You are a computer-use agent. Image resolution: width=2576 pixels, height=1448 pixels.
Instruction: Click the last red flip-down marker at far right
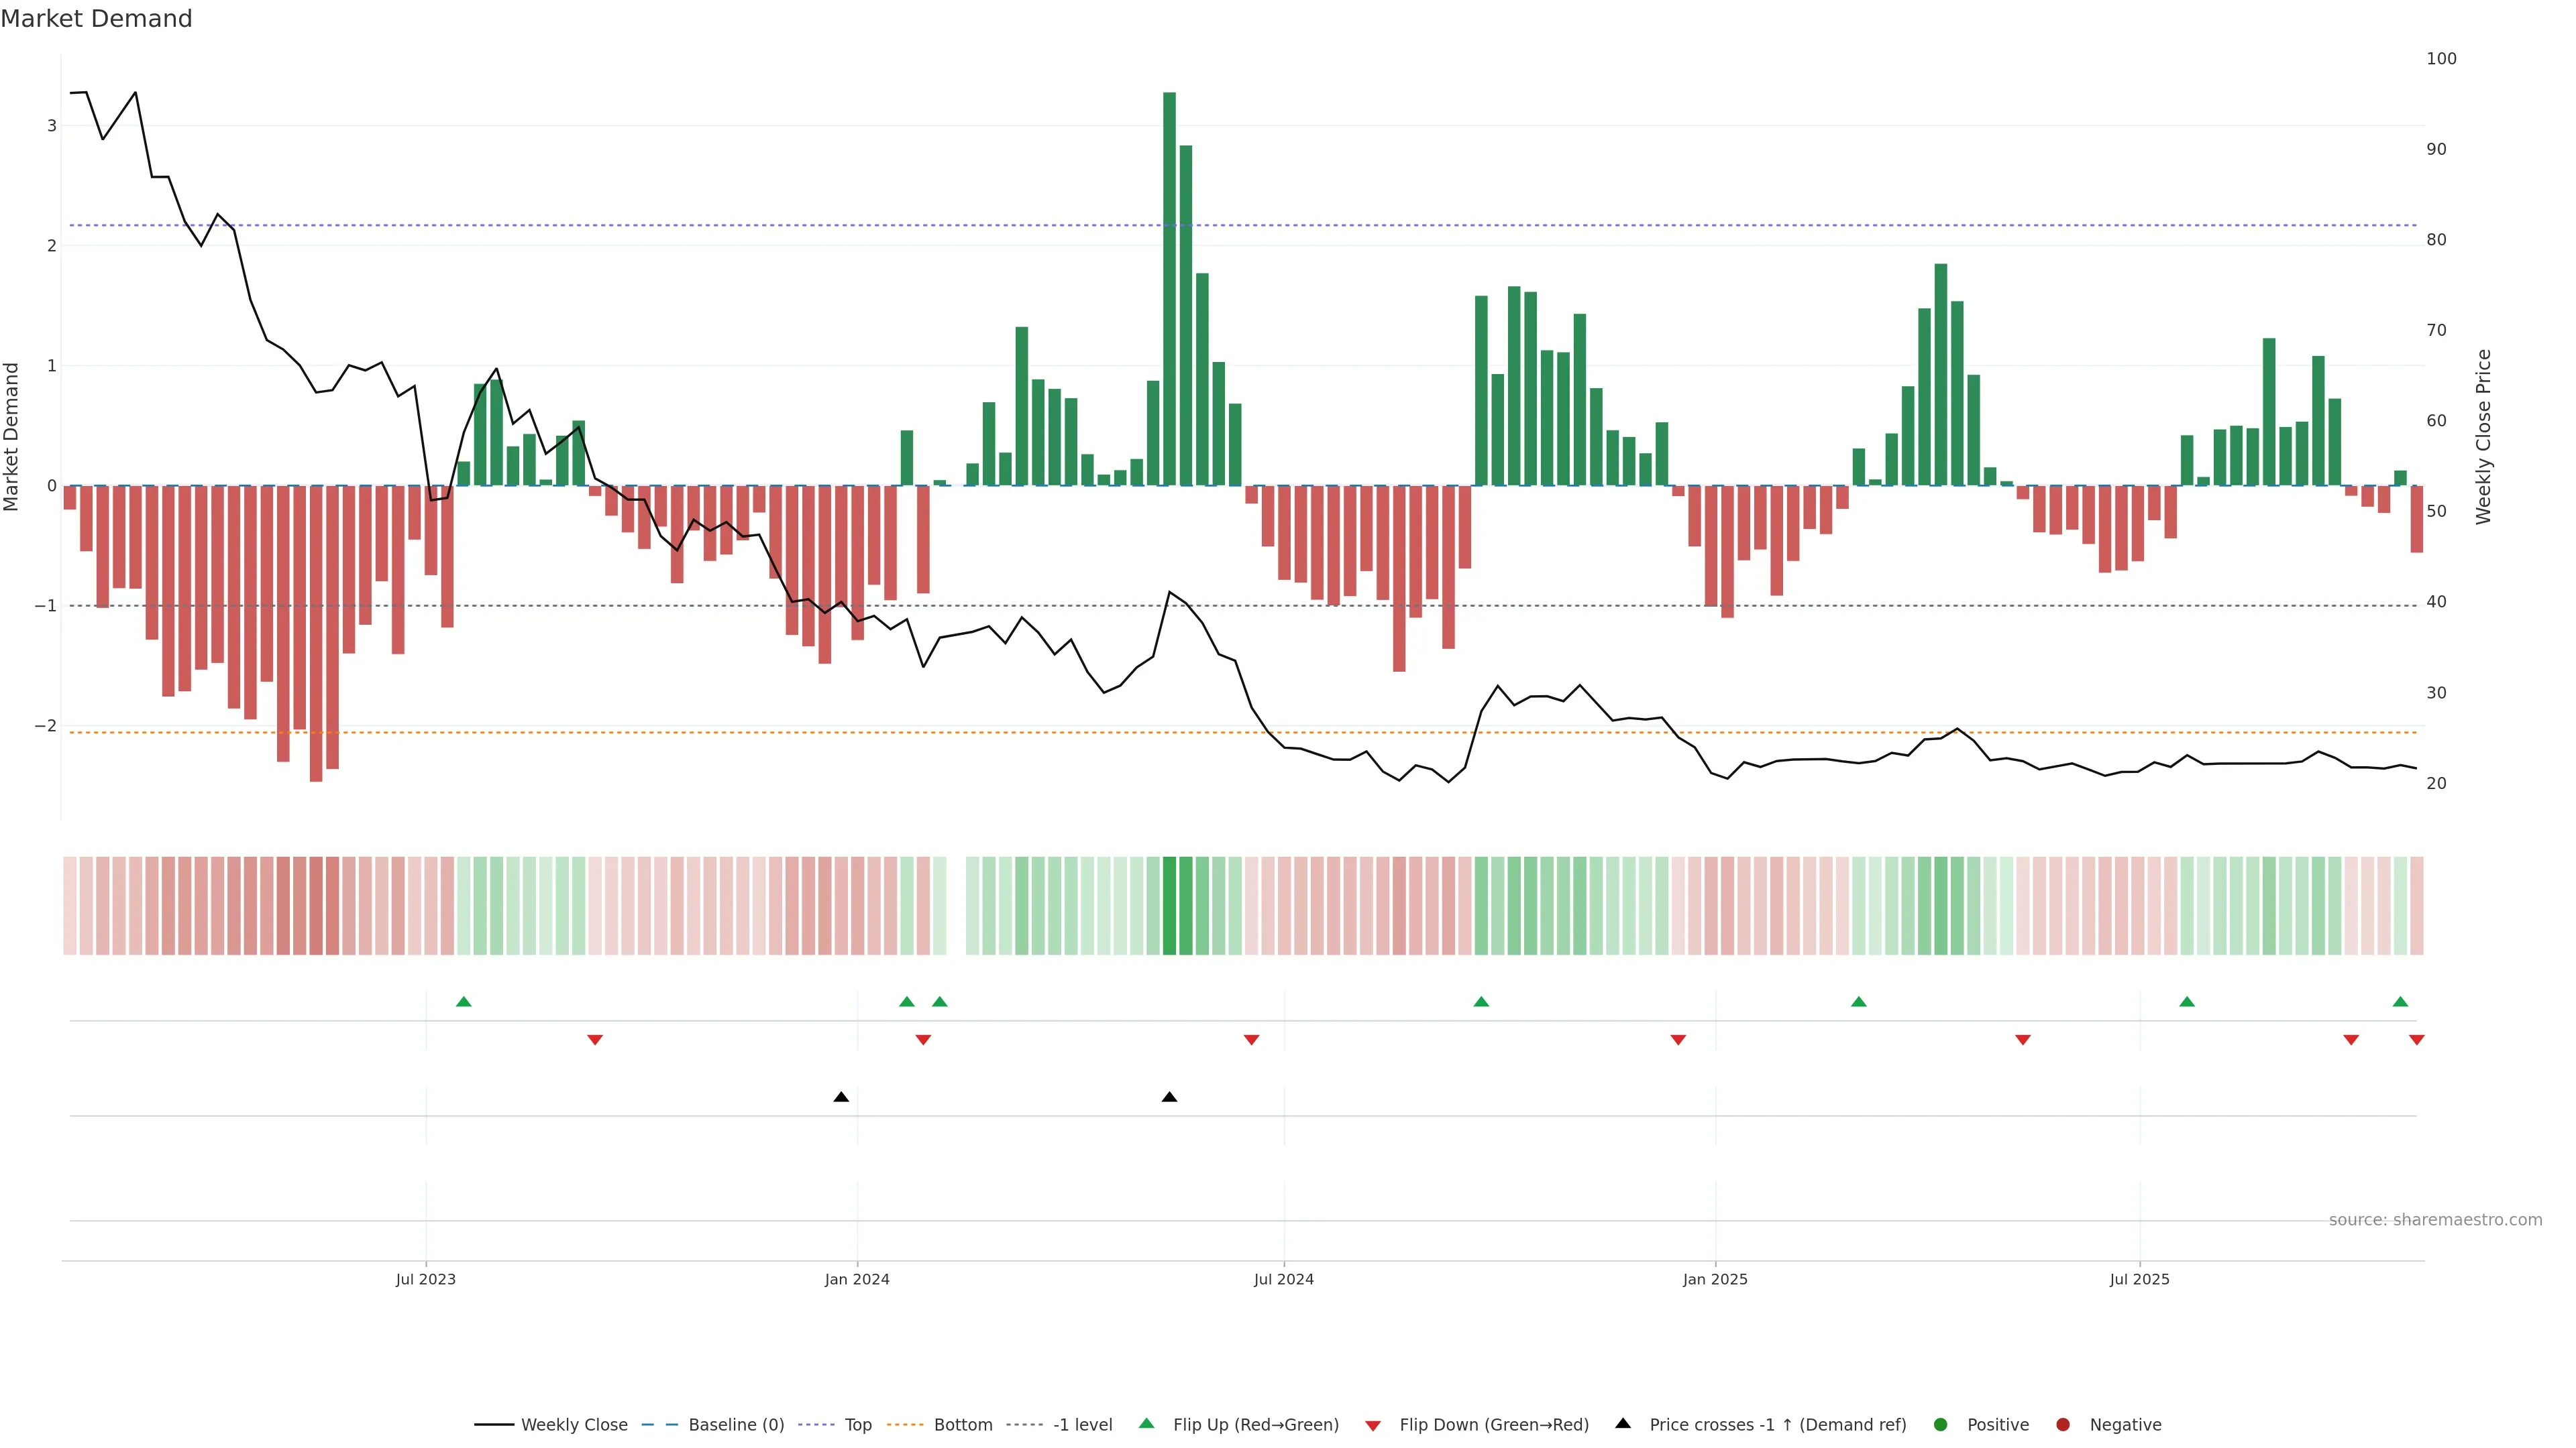pyautogui.click(x=2416, y=1040)
